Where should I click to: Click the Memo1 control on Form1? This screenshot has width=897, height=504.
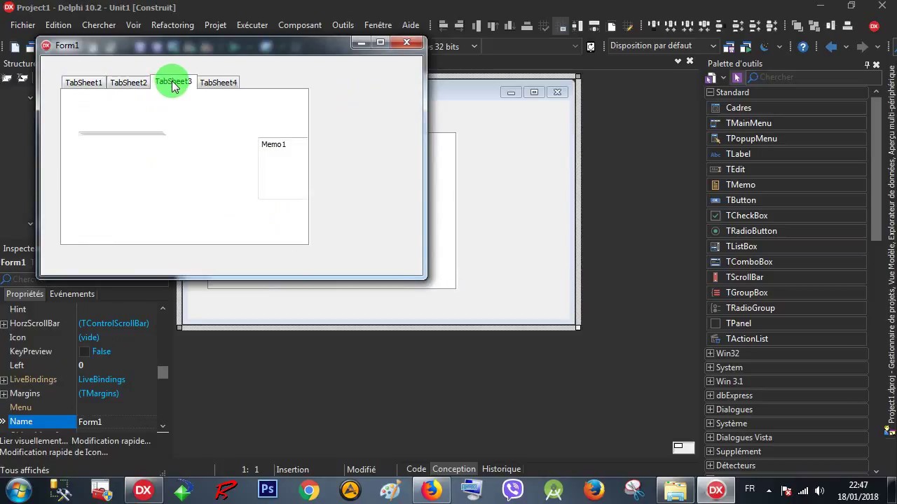(283, 168)
